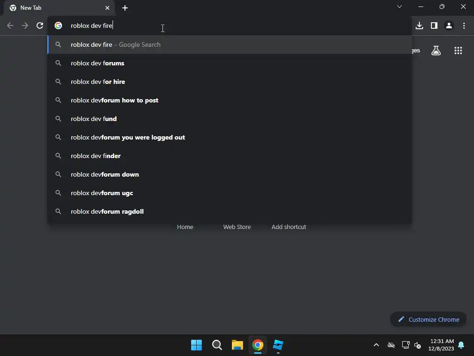The height and width of the screenshot is (356, 474).
Task: Click the muted volume tray icon
Action: click(x=418, y=345)
